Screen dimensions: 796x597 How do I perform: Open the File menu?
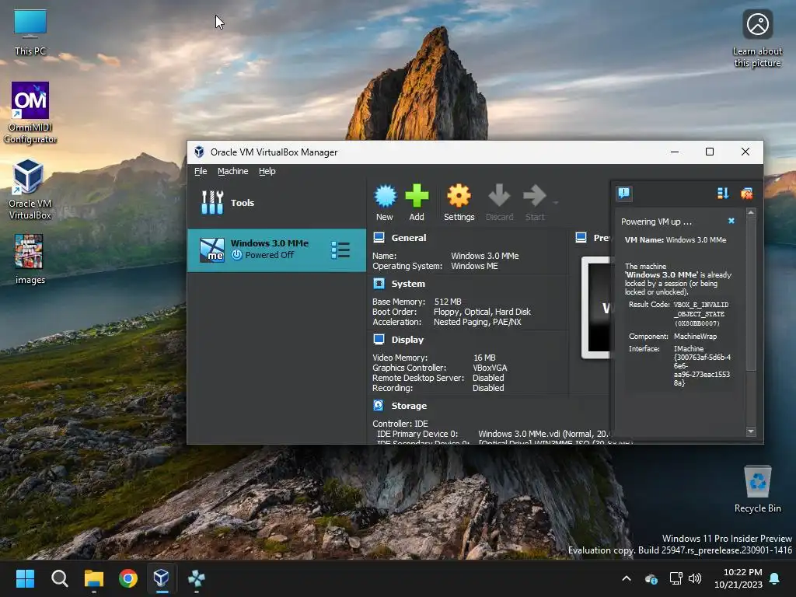point(201,171)
